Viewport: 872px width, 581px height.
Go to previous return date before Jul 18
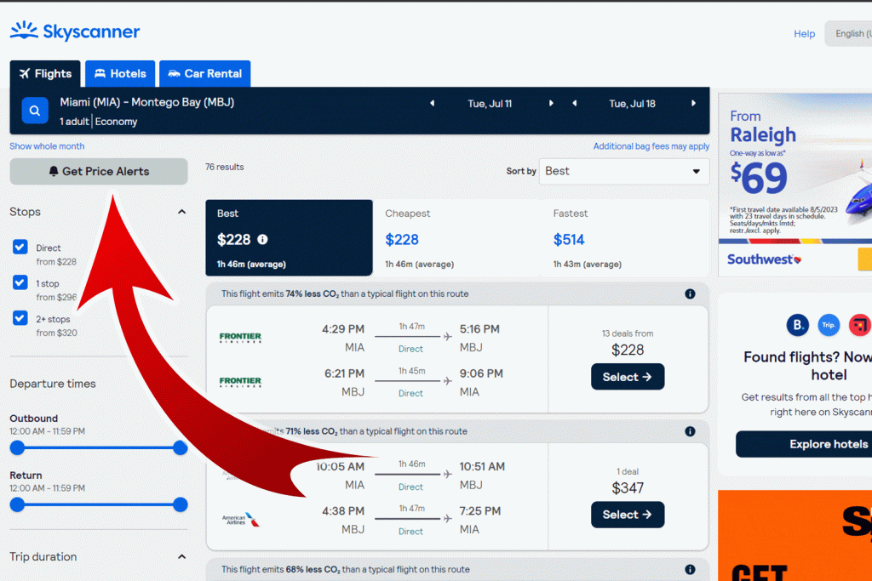pyautogui.click(x=575, y=103)
